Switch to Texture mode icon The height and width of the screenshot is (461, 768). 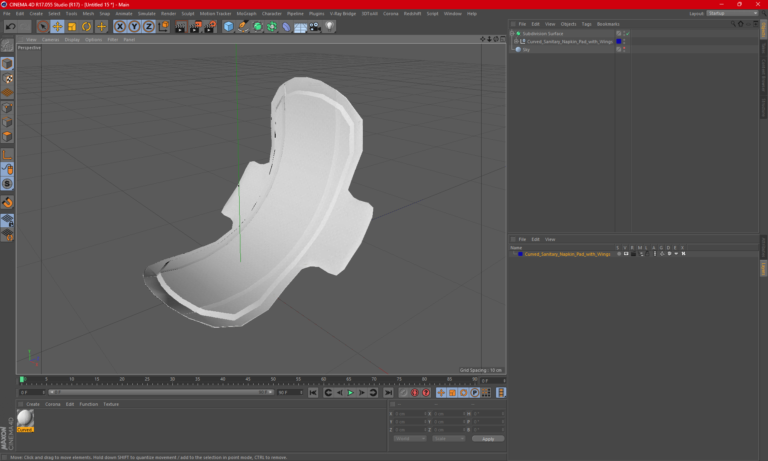click(7, 78)
